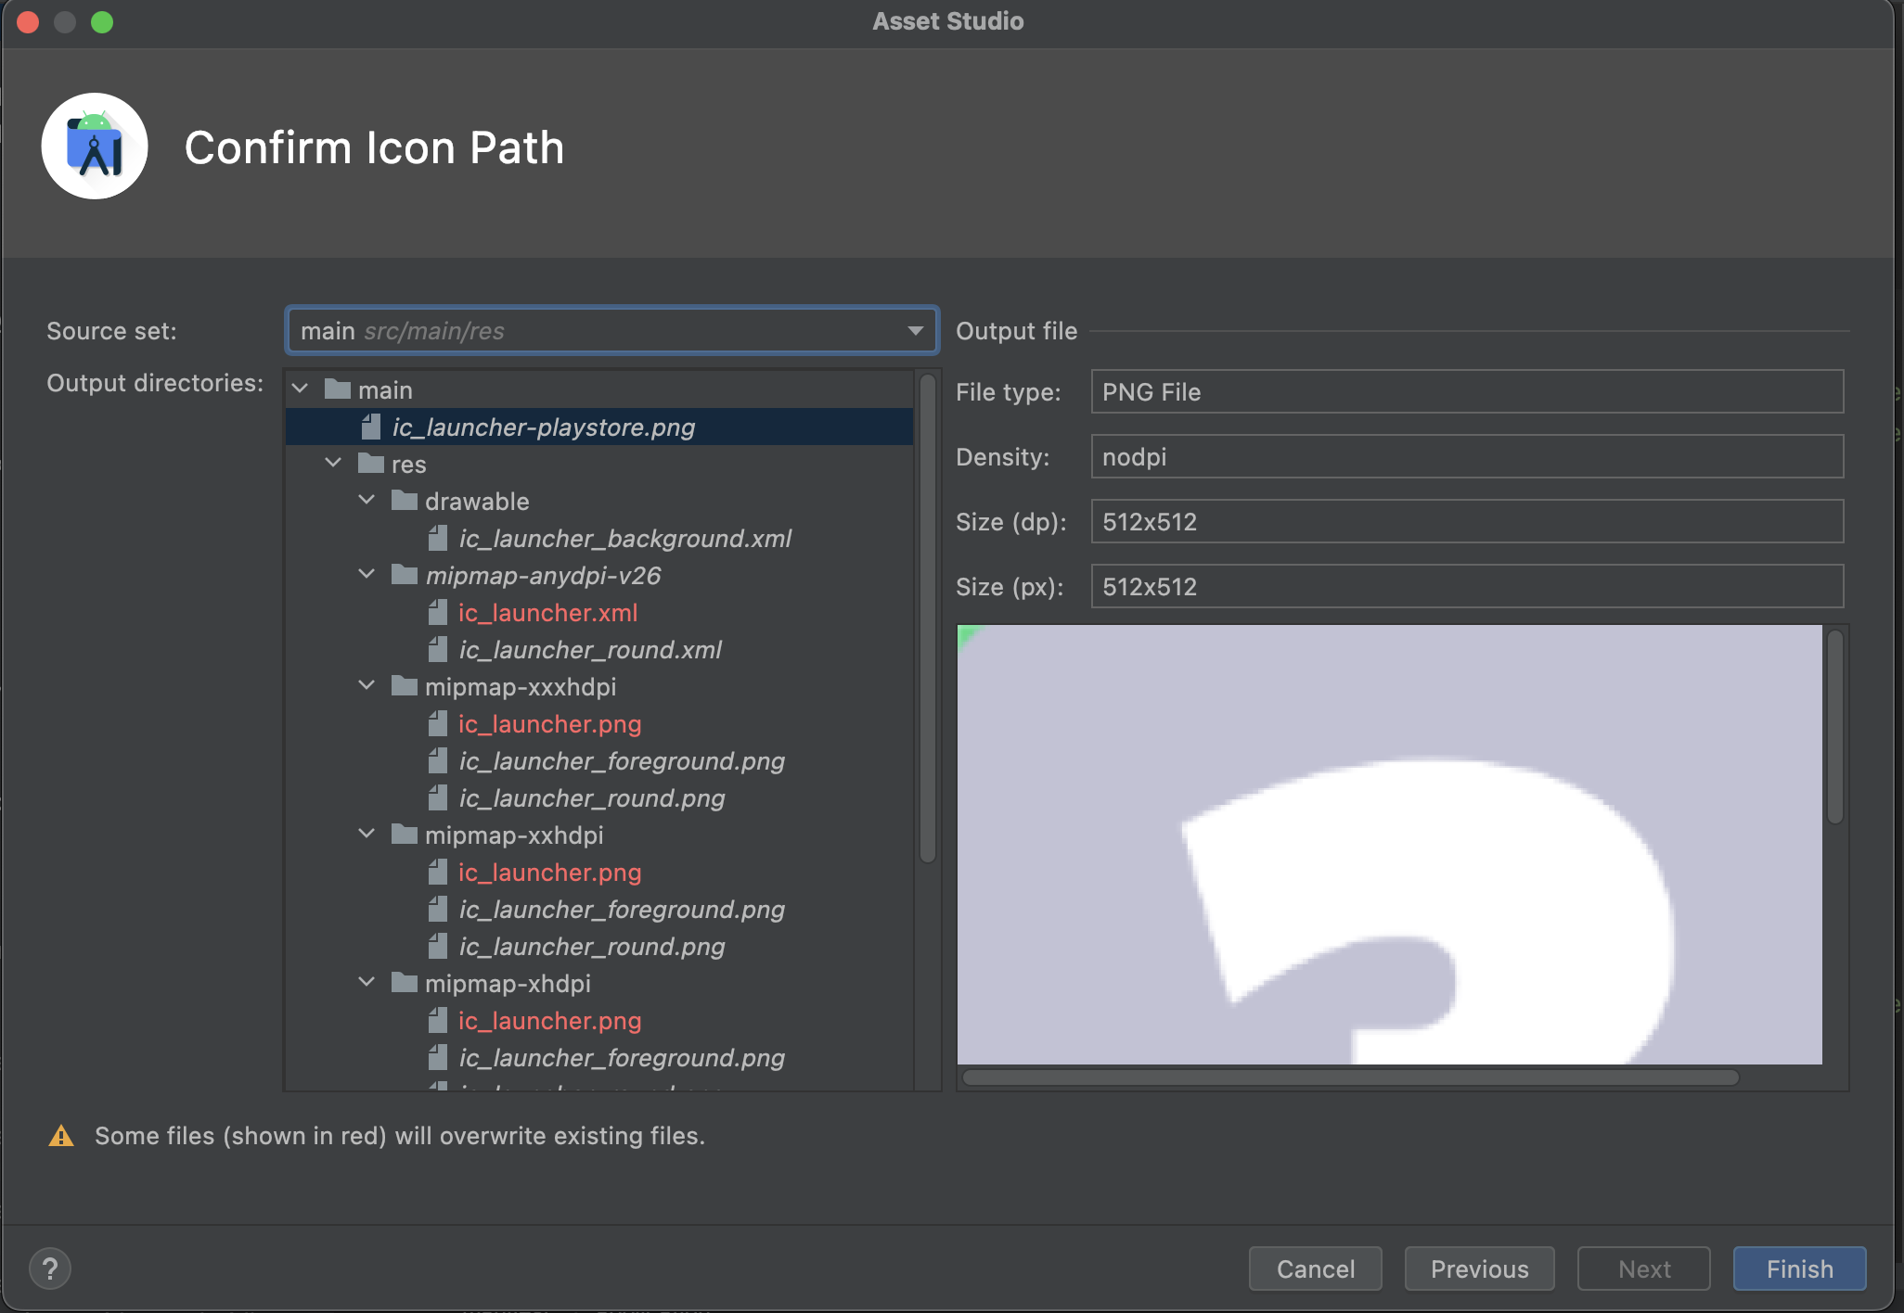Screen dimensions: 1904x1313
Task: Select ic_launcher_round.xml file
Action: coord(590,650)
